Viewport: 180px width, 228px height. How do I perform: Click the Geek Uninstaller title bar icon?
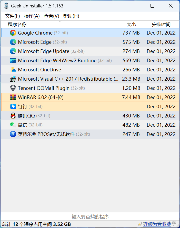tap(6, 6)
